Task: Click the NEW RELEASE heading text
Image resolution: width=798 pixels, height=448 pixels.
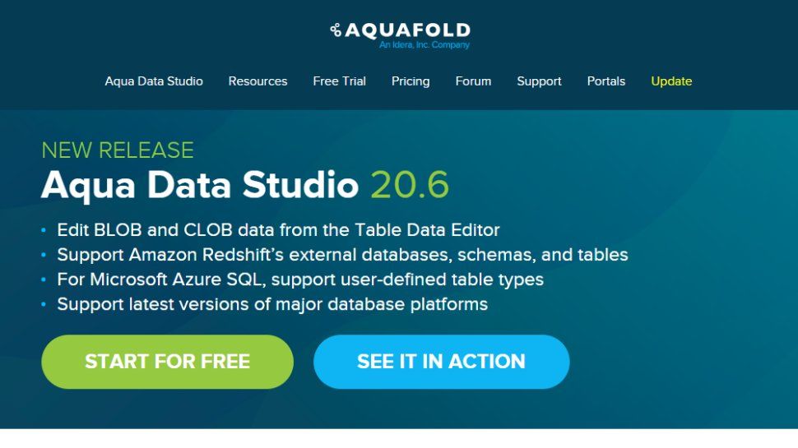Action: (x=118, y=150)
